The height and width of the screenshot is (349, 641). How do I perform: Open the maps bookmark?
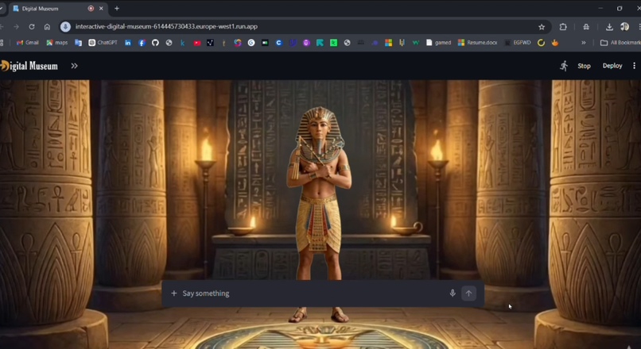[56, 42]
